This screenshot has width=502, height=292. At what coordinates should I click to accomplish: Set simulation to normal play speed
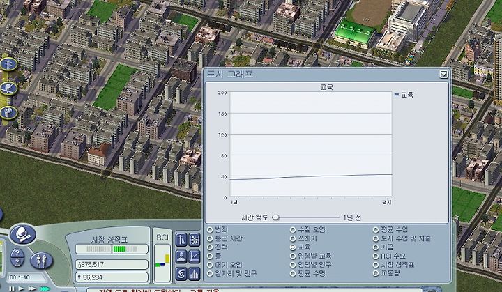pyautogui.click(x=22, y=289)
